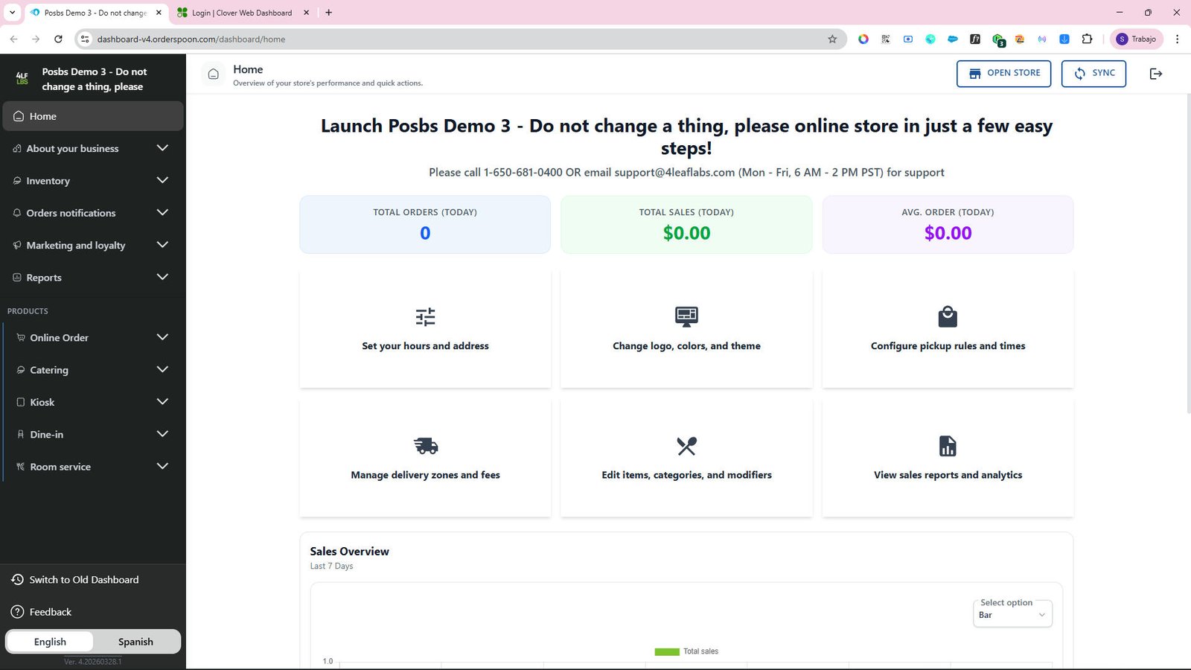Screen dimensions: 1191x670
Task: Switch to Clover Web Dashboard tab
Action: (243, 13)
